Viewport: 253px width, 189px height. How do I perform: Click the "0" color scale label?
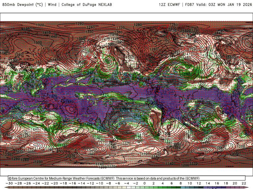145,183
